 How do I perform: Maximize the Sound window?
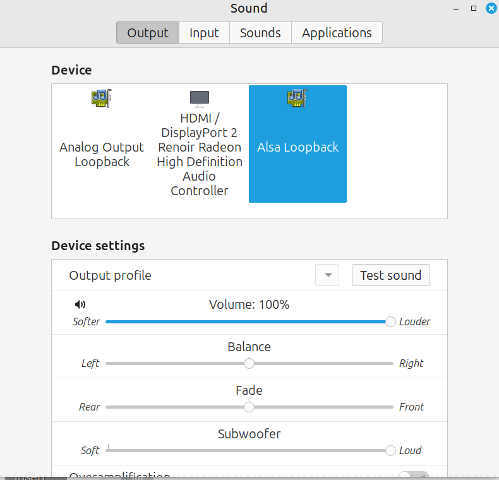pos(474,9)
